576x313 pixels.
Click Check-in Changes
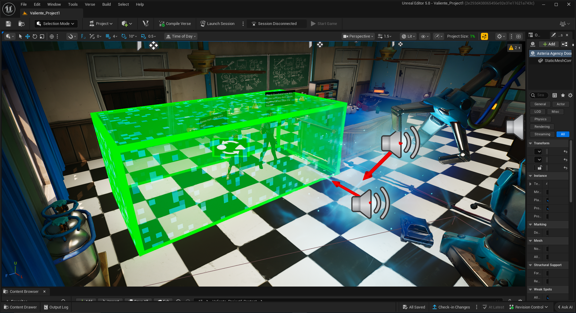(x=451, y=307)
